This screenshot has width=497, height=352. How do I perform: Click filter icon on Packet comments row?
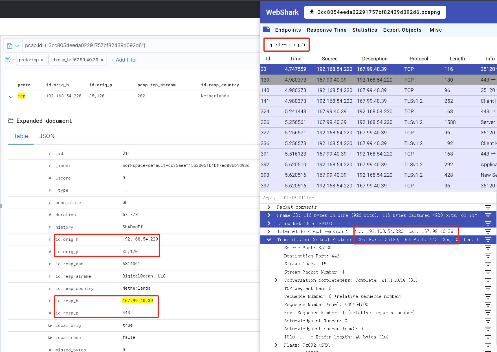[x=488, y=207]
